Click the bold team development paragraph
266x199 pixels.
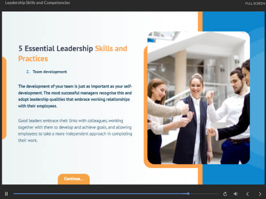pyautogui.click(x=75, y=96)
